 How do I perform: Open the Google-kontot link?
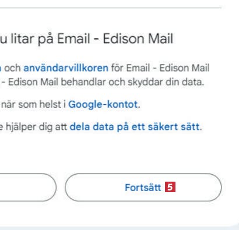(x=103, y=104)
